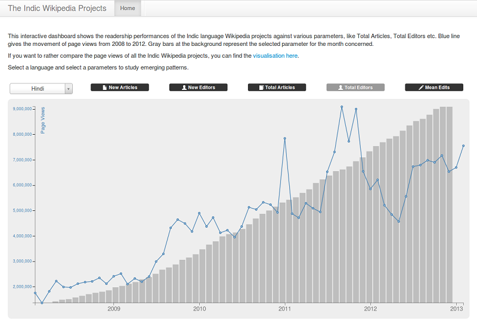
Task: Click the file icon on New Articles
Action: tap(105, 88)
